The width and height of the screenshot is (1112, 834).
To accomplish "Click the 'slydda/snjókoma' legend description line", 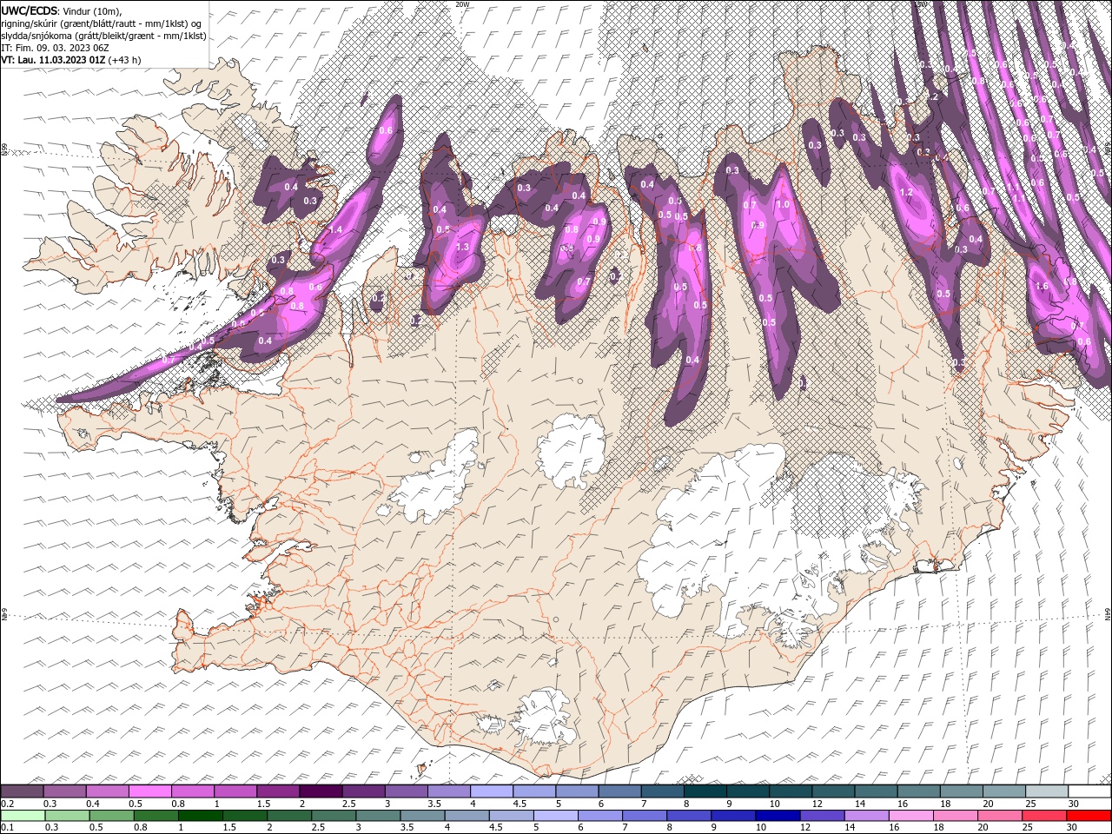I will 104,36.
